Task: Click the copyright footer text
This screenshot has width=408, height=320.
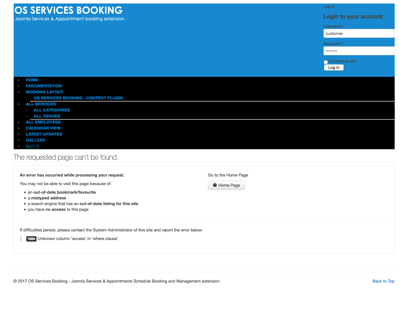Action: (117, 281)
